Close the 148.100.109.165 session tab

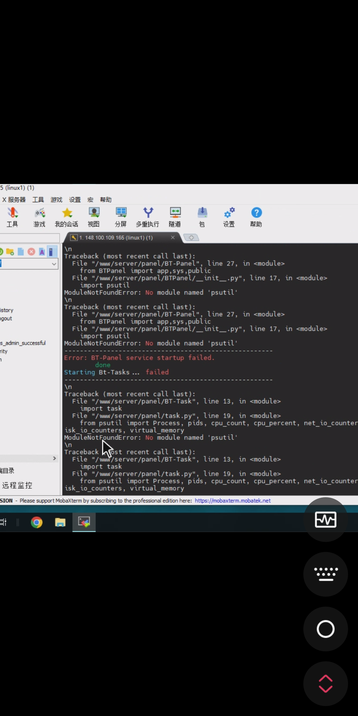(x=173, y=237)
